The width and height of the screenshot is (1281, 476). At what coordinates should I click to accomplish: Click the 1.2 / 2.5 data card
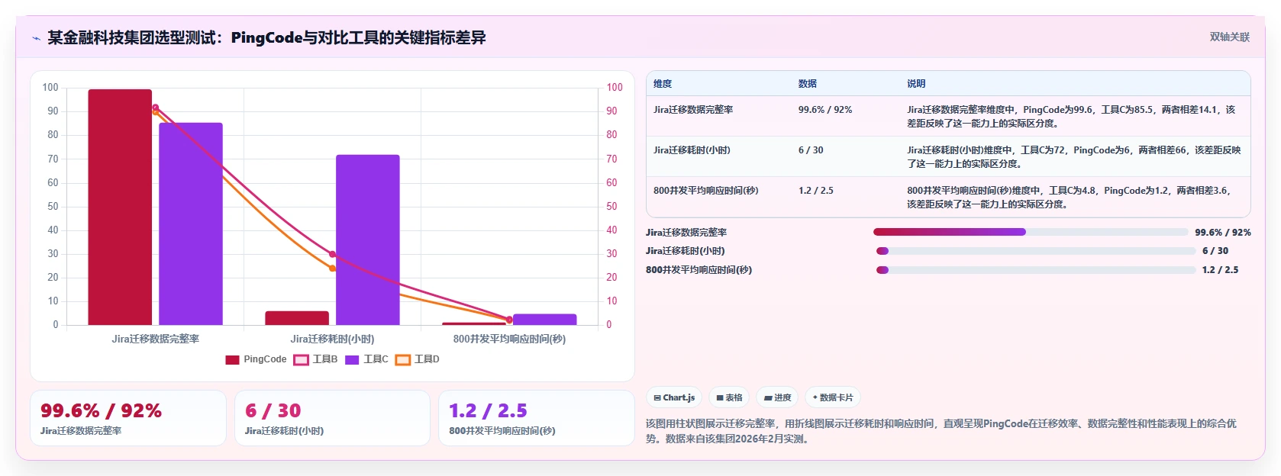click(537, 418)
